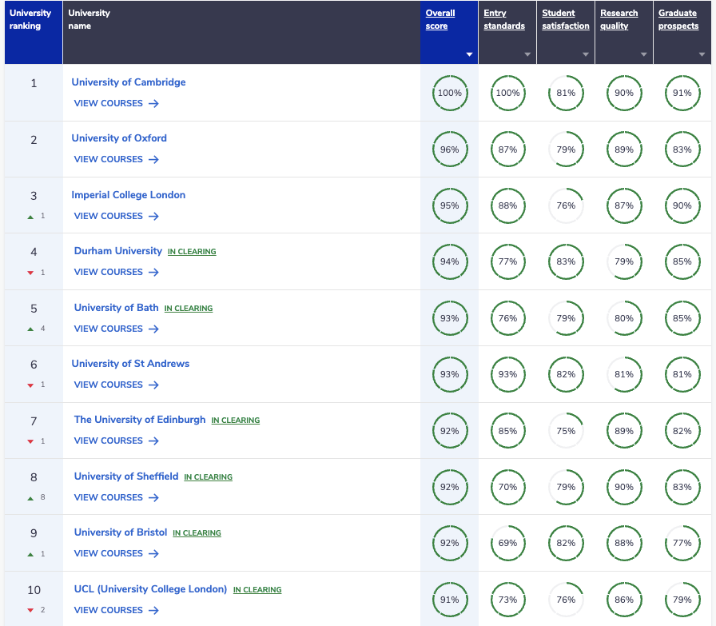Click the green up arrow under rank 8
Screen dimensions: 716x626
(30, 498)
